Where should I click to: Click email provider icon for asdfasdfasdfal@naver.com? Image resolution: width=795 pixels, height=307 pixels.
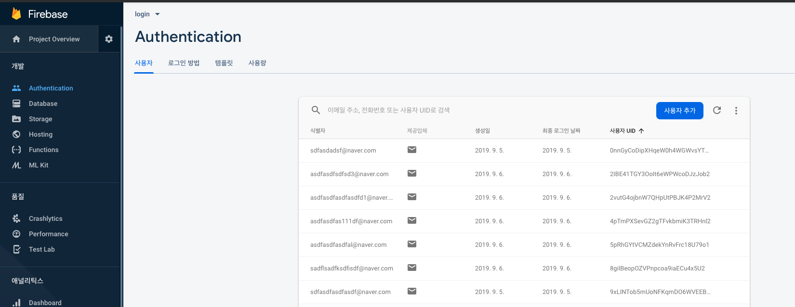412,244
